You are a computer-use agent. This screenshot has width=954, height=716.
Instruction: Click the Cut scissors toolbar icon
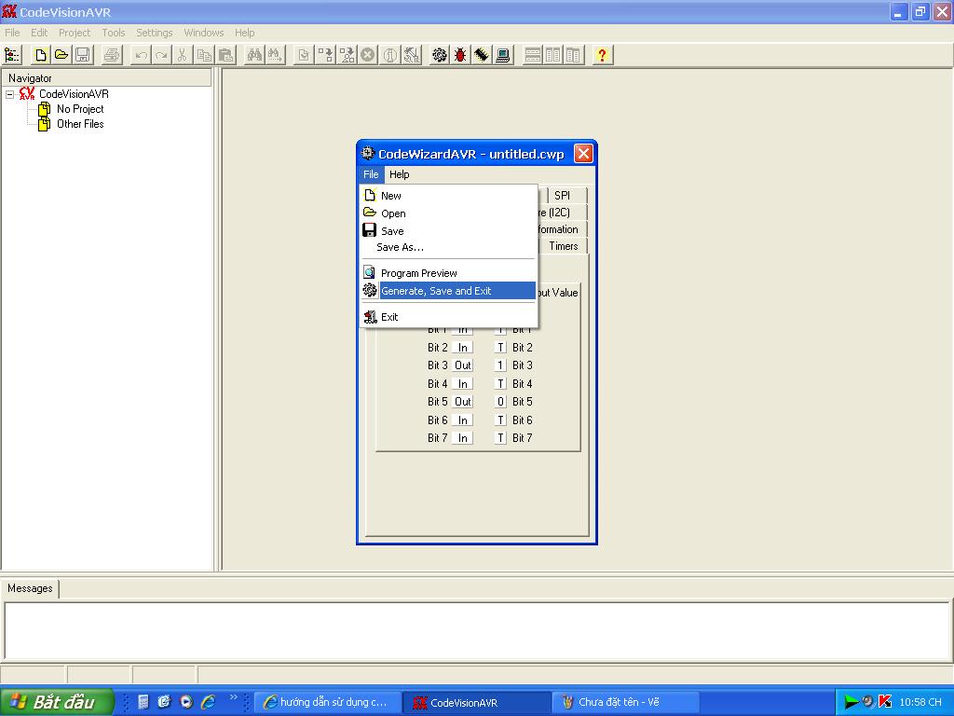coord(182,55)
